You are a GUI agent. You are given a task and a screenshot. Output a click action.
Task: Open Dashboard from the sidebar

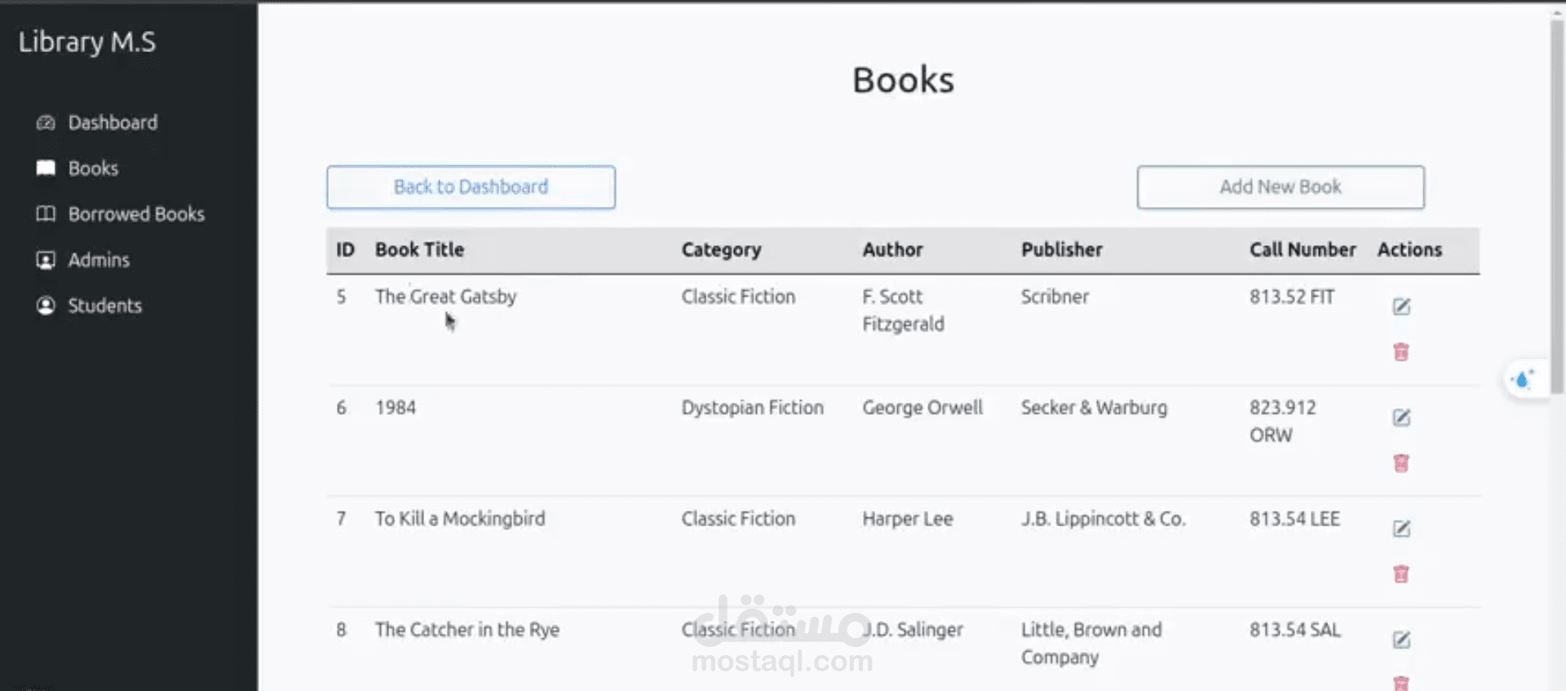point(113,123)
